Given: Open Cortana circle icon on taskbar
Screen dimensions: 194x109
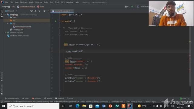Looking at the screenshot, I should pos(63,106).
